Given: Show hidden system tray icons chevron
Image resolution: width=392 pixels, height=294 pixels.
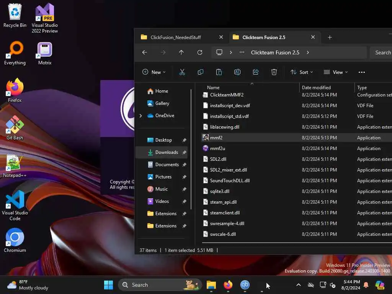Looking at the screenshot, I should pos(299,285).
